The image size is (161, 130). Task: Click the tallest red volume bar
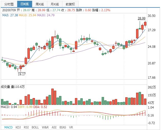(x=52, y=97)
